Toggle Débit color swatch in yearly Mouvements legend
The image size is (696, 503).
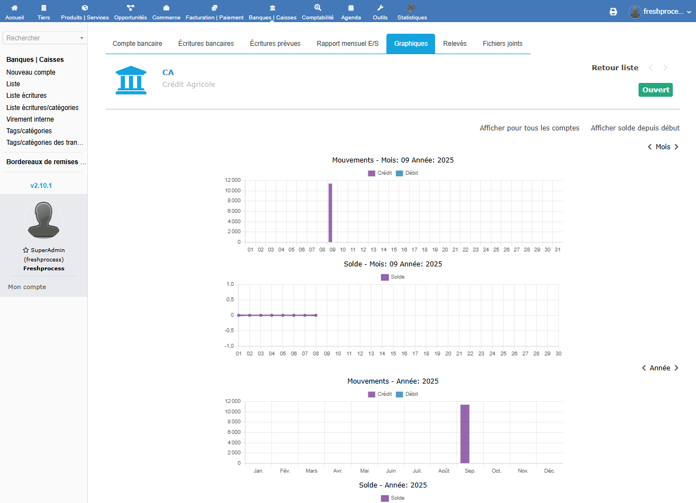(x=400, y=394)
